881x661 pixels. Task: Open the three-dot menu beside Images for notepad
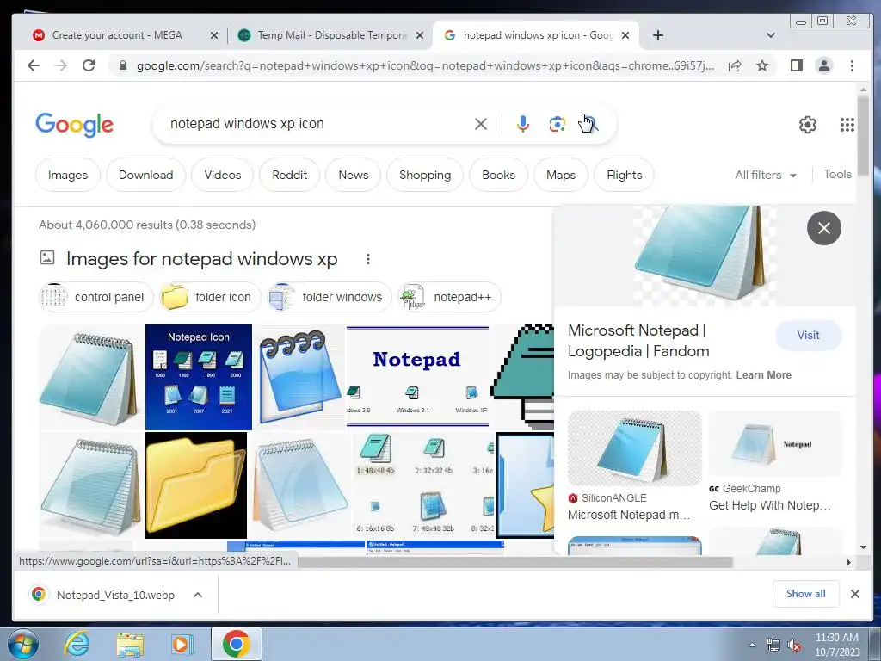click(x=368, y=259)
